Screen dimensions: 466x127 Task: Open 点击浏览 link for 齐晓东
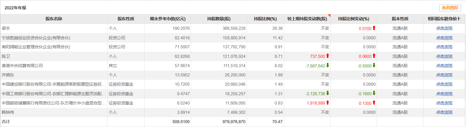click(x=444, y=75)
